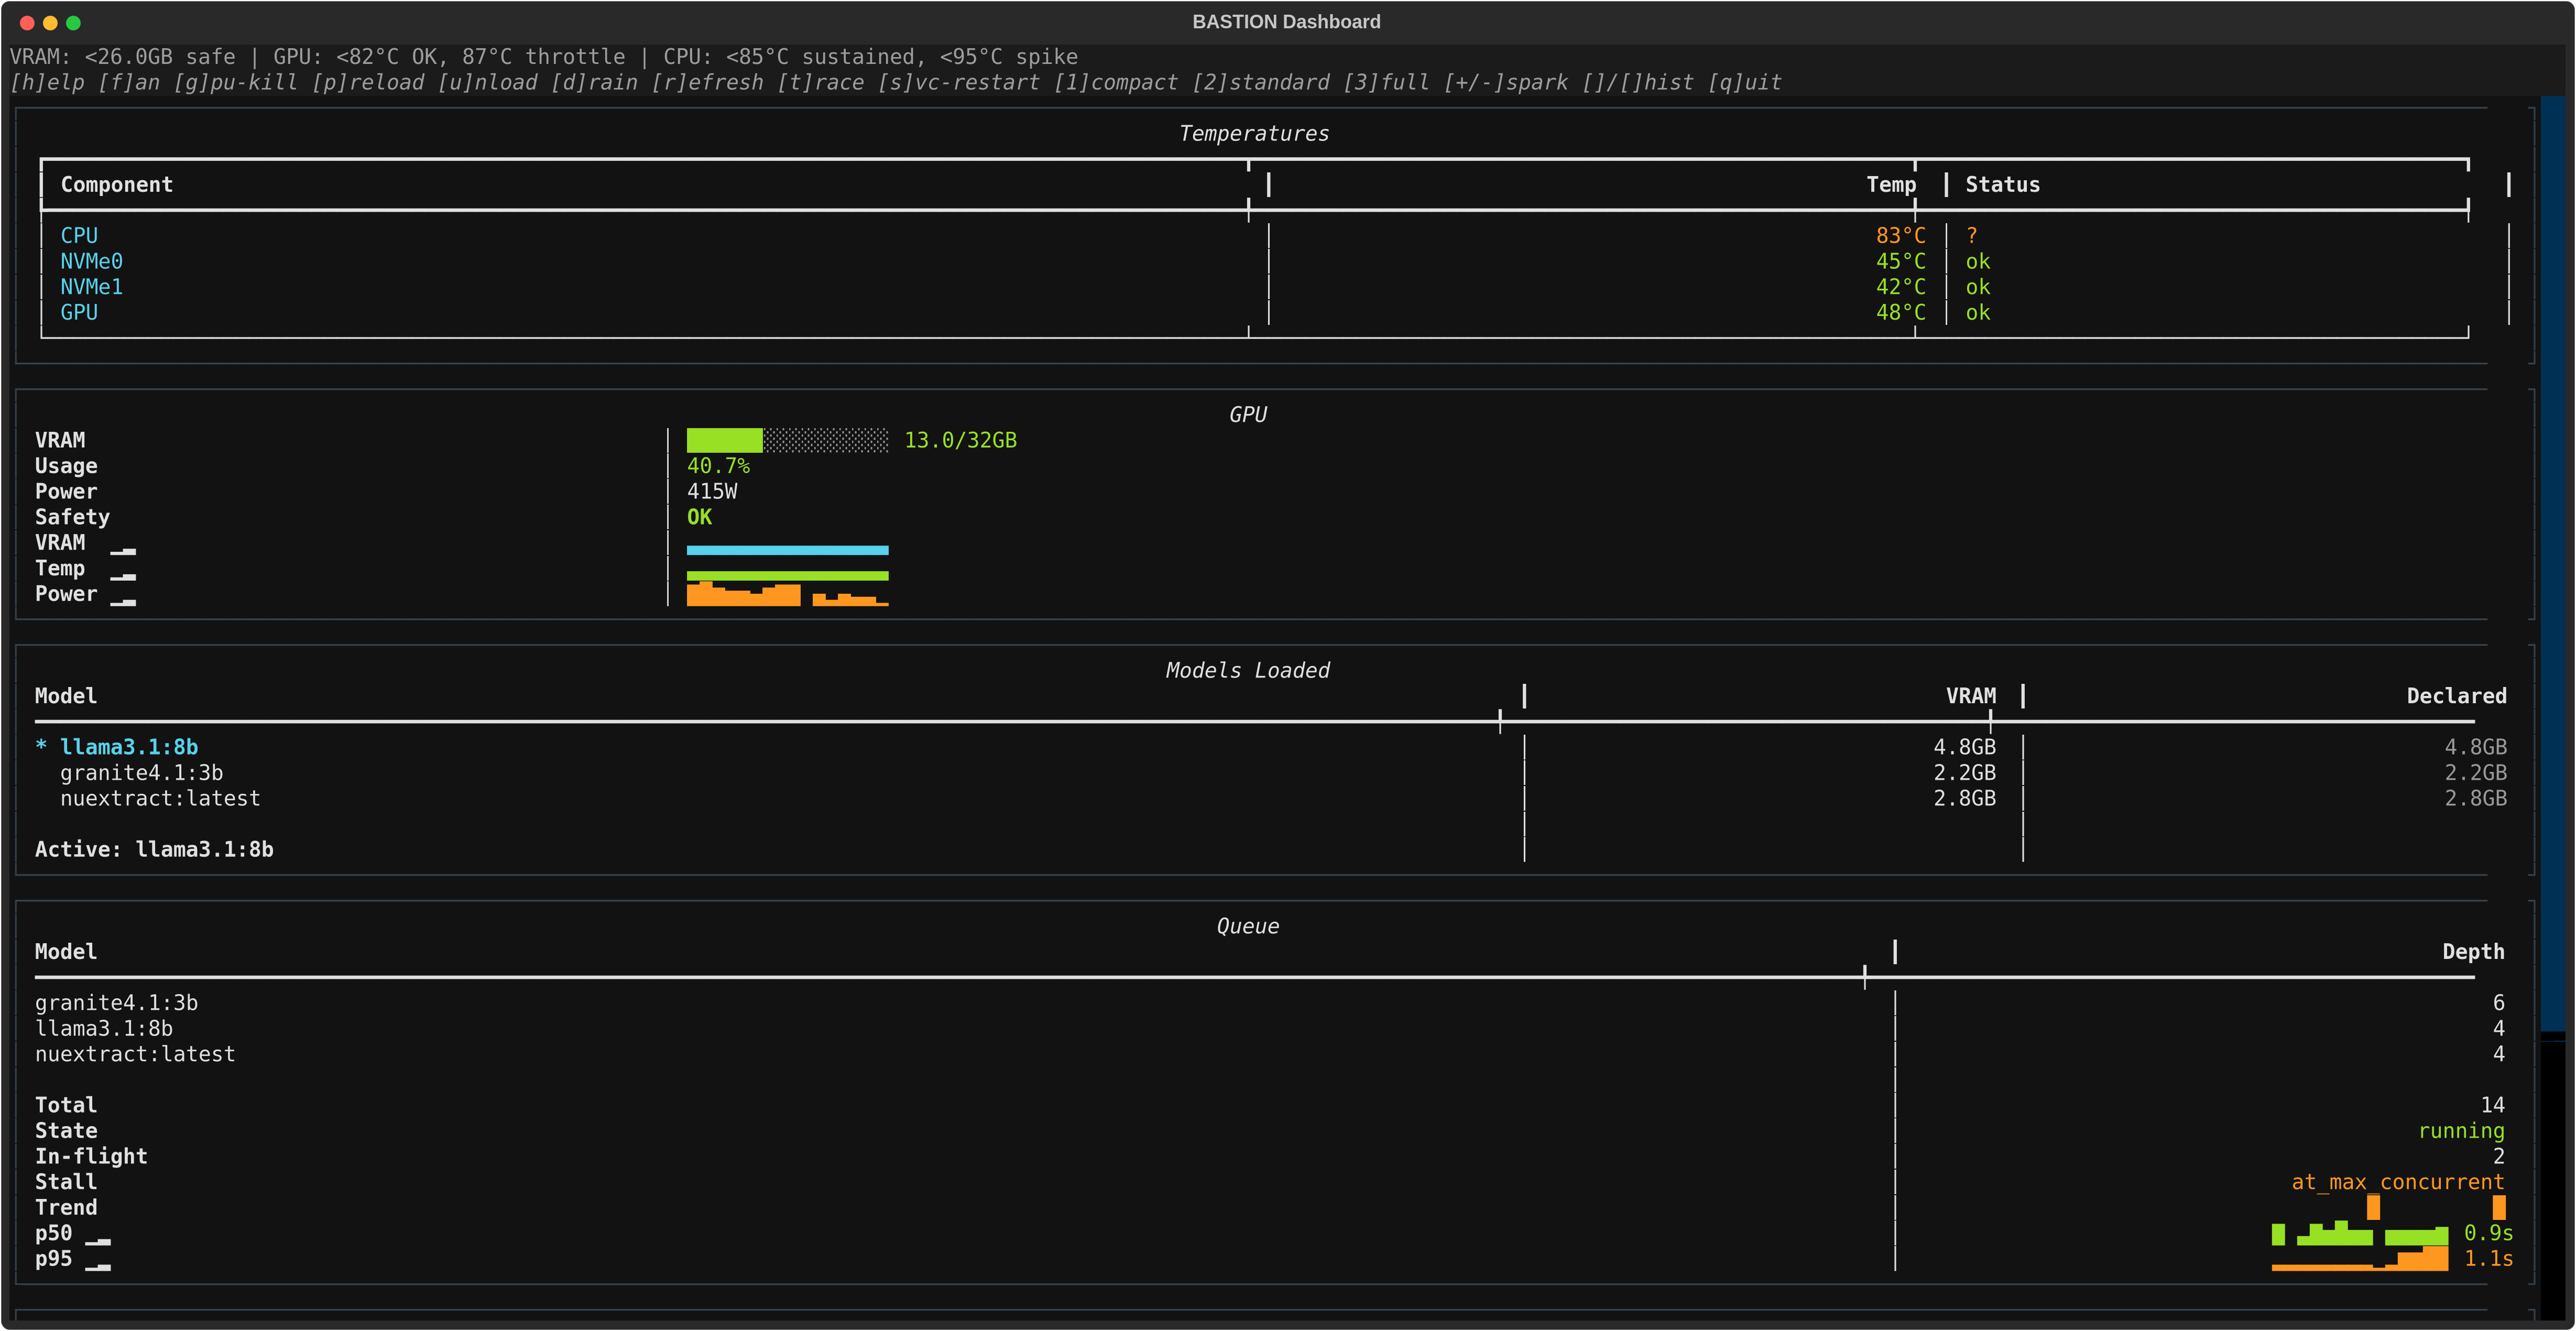
Task: Select granite4.1:3b in Models Loaded
Action: [141, 773]
